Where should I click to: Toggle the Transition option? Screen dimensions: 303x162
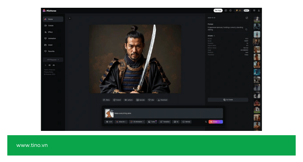pyautogui.click(x=164, y=122)
